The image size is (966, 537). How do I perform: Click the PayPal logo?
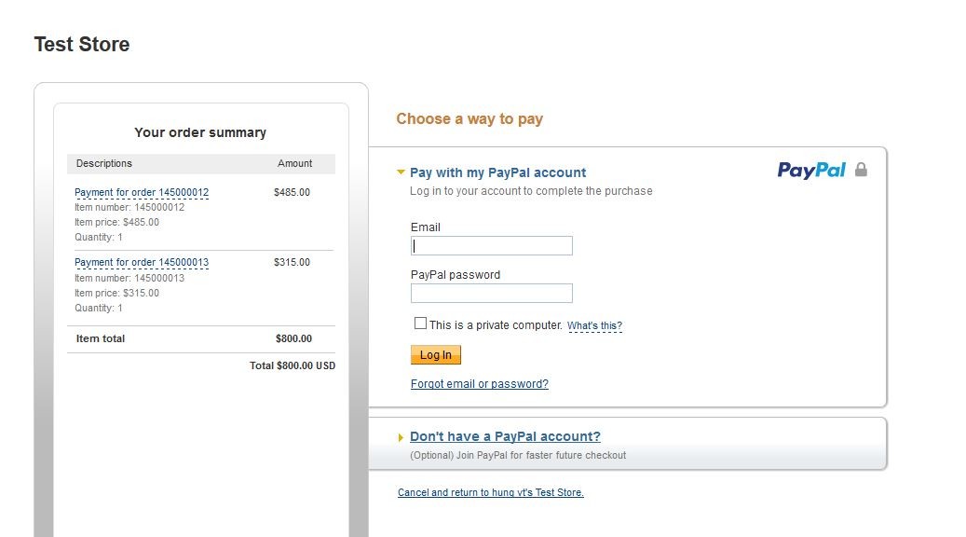click(811, 171)
